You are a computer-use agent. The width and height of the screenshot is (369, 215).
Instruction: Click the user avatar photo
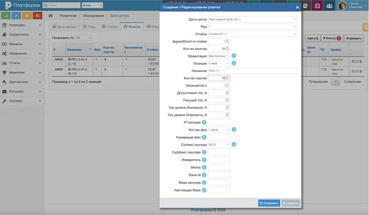342,5
